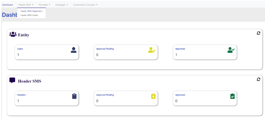Image resolution: width=265 pixels, height=120 pixels.
Task: Go to the Dashboard link
Action: (7, 5)
